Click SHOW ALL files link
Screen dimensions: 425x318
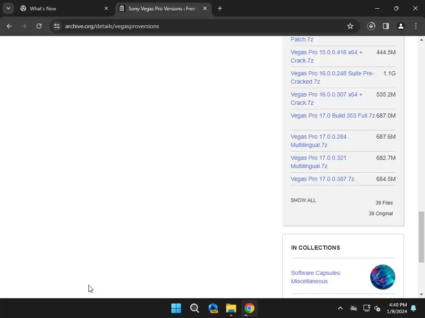tap(303, 200)
